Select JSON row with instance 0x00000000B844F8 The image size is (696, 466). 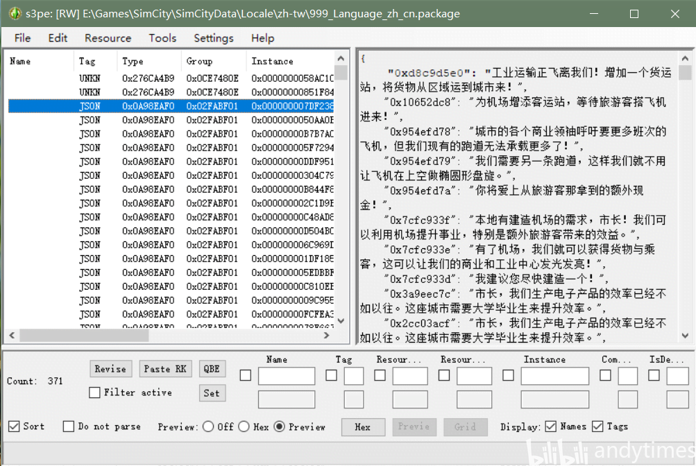(171, 189)
